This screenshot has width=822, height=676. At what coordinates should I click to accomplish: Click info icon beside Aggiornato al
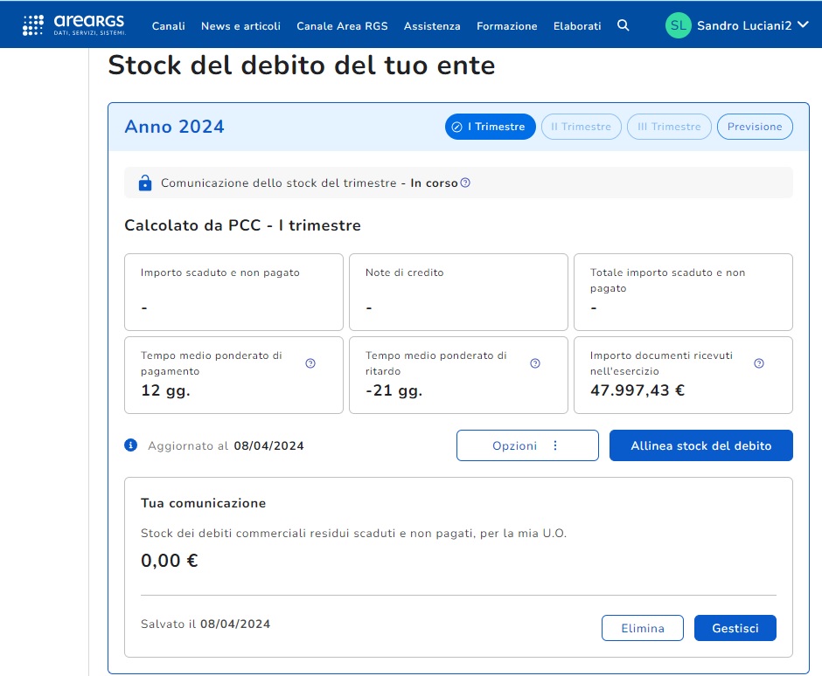tap(131, 445)
